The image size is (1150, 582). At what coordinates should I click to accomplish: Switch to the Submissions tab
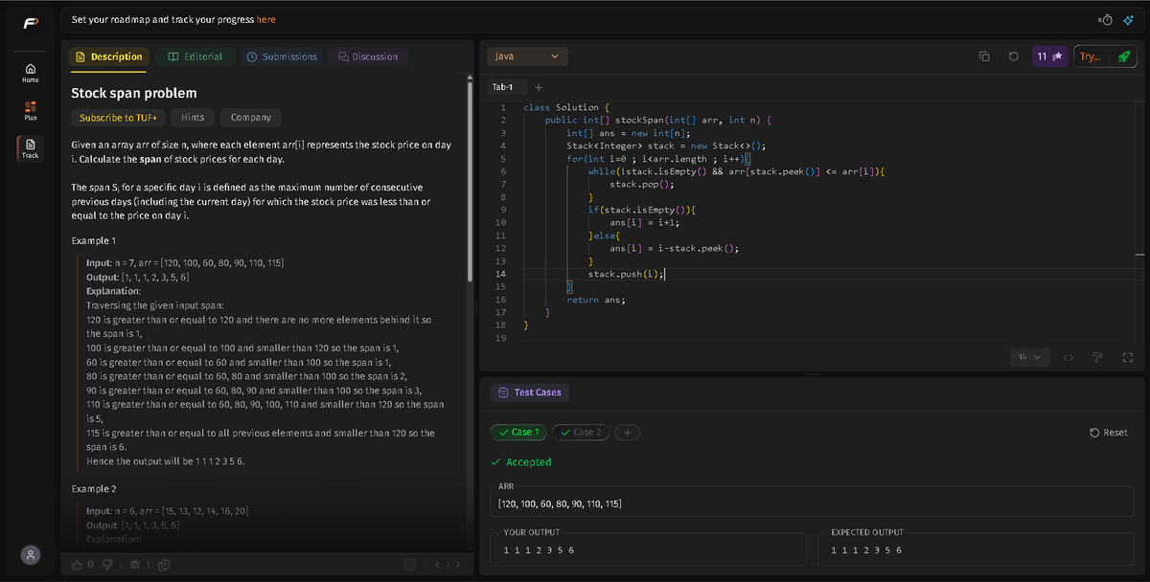[x=282, y=56]
